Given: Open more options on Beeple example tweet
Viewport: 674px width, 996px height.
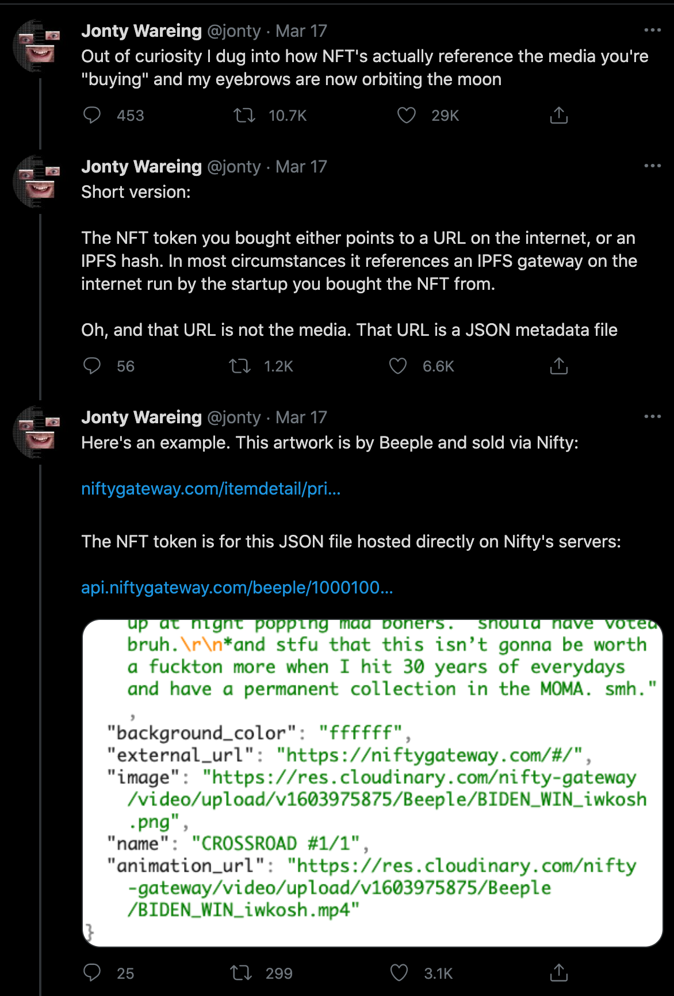Looking at the screenshot, I should pyautogui.click(x=652, y=416).
